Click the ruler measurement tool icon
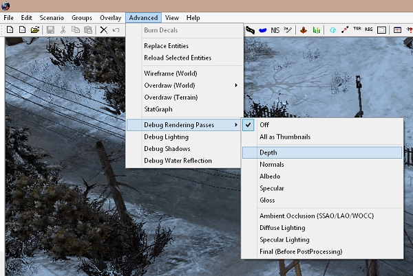 click(x=288, y=30)
